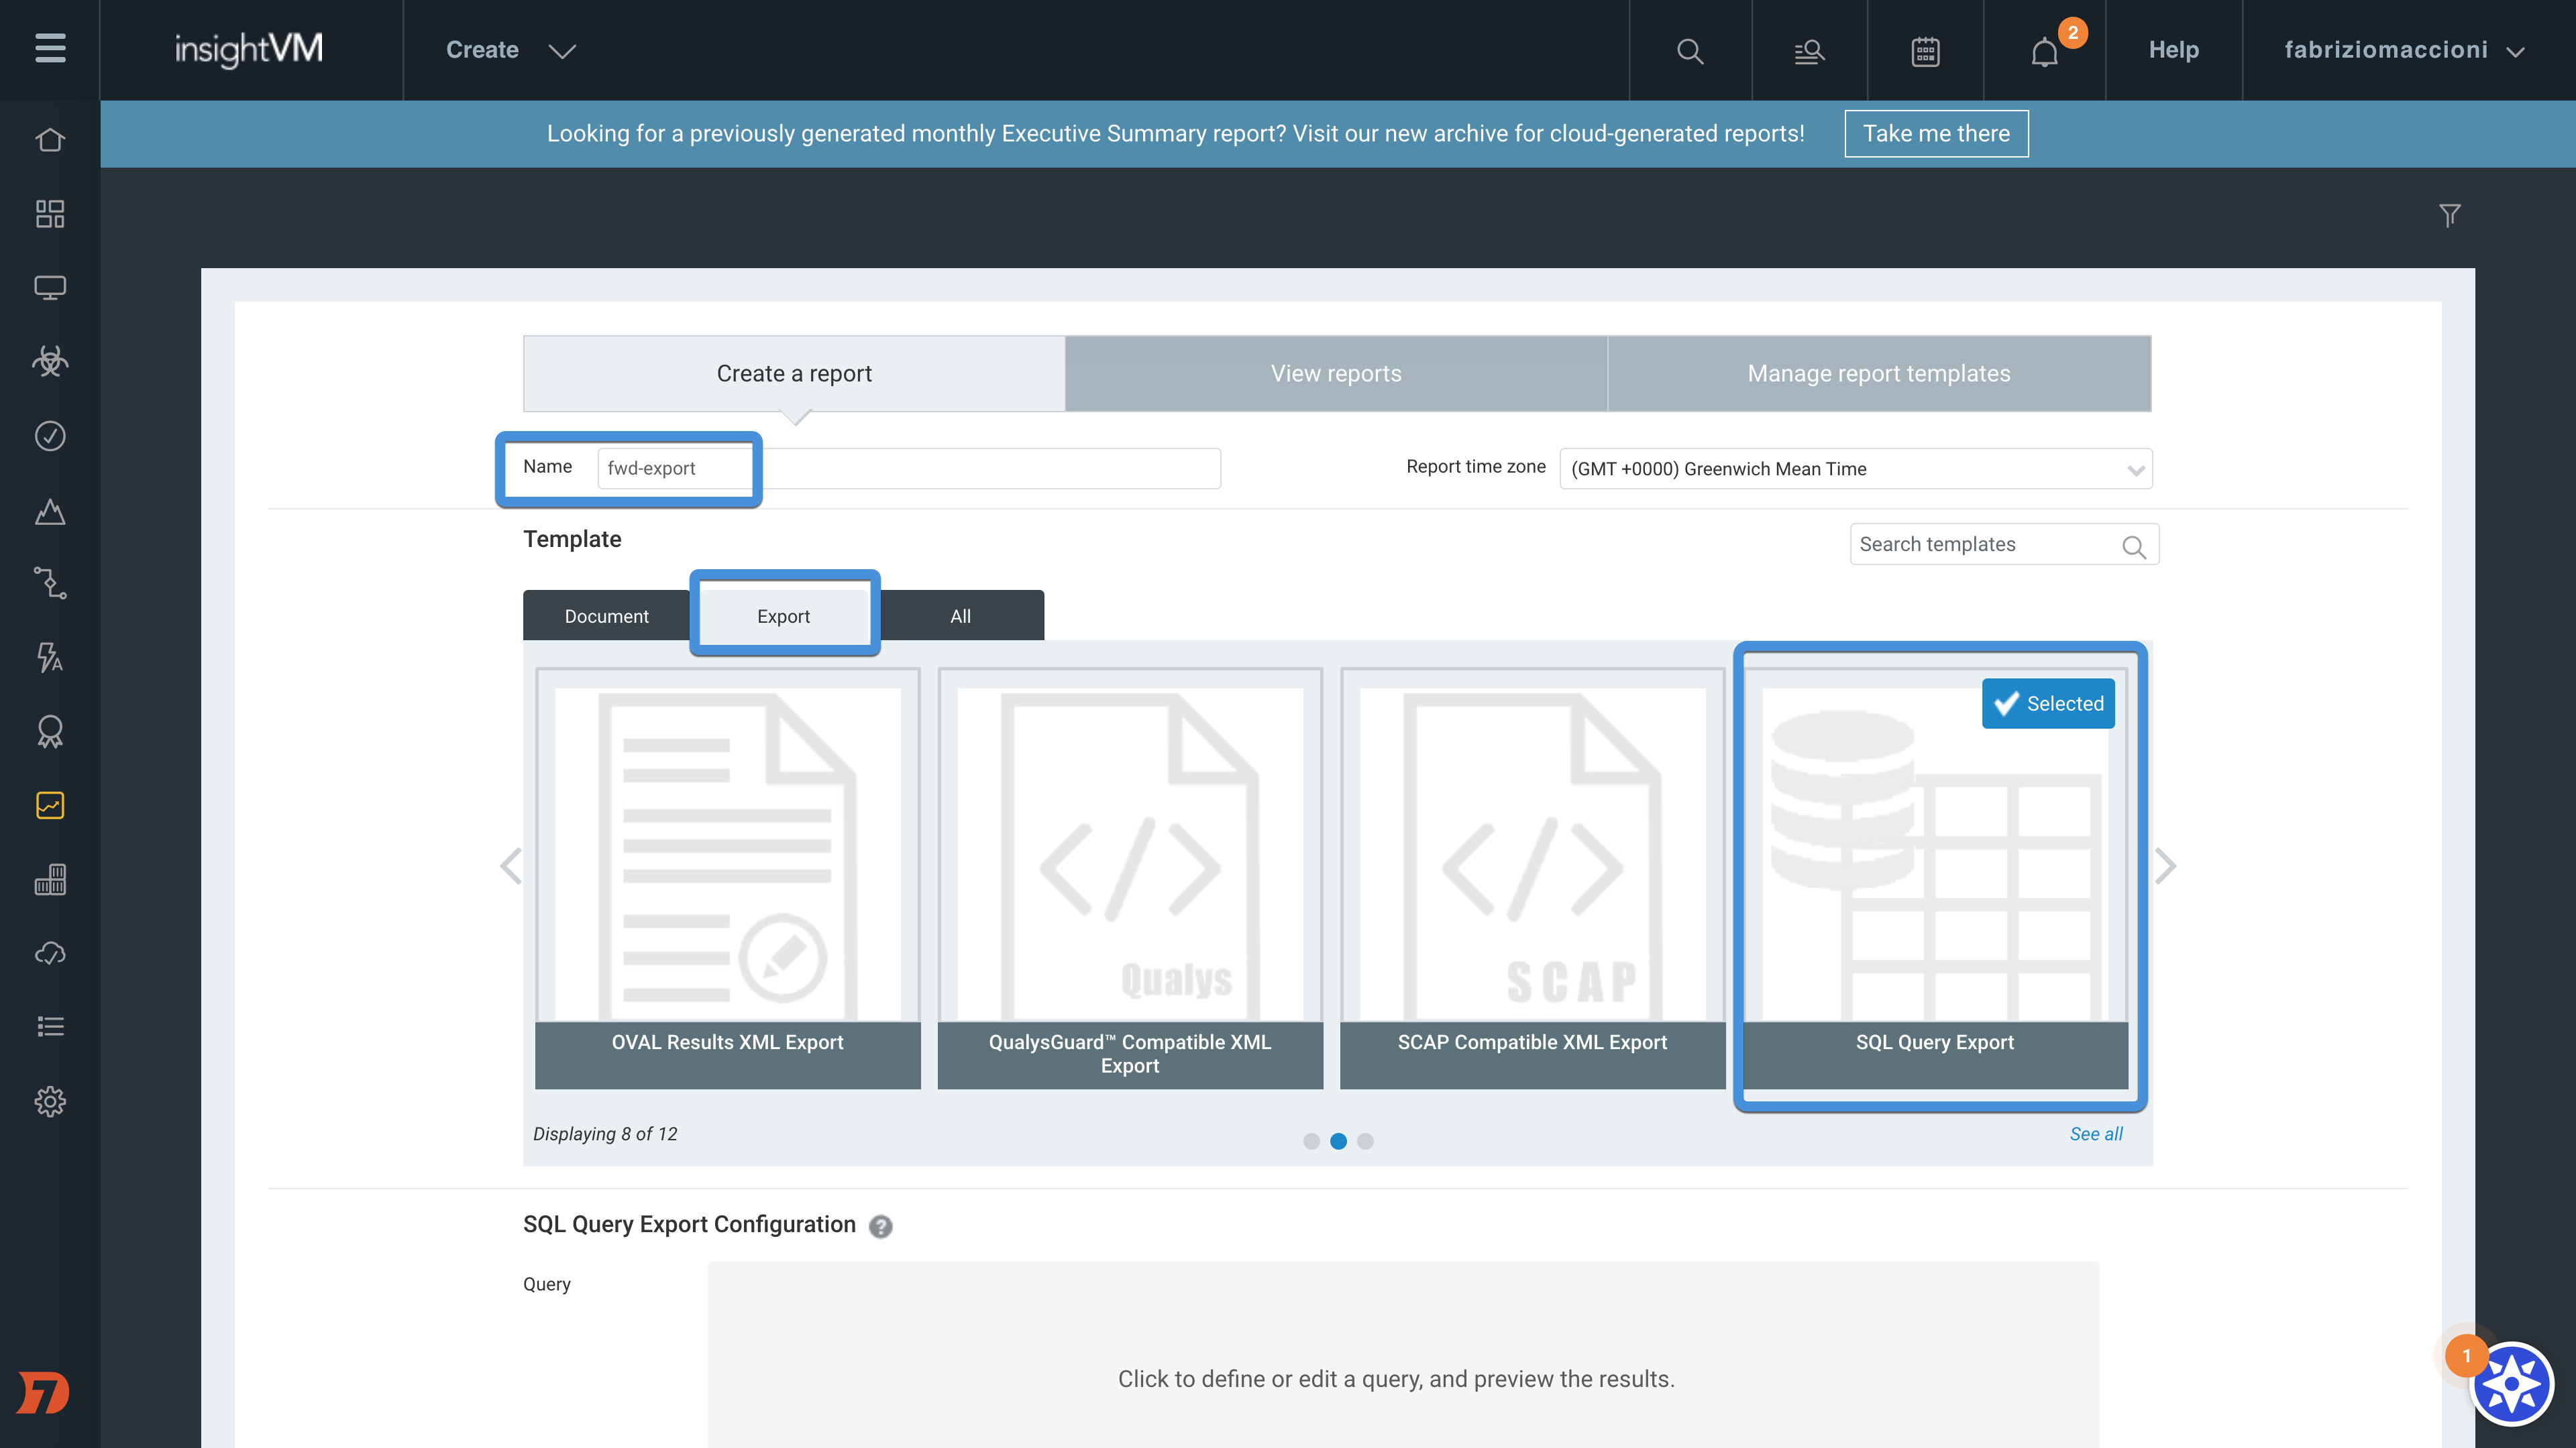Click the See all templates link
This screenshot has width=2576, height=1448.
[2095, 1134]
